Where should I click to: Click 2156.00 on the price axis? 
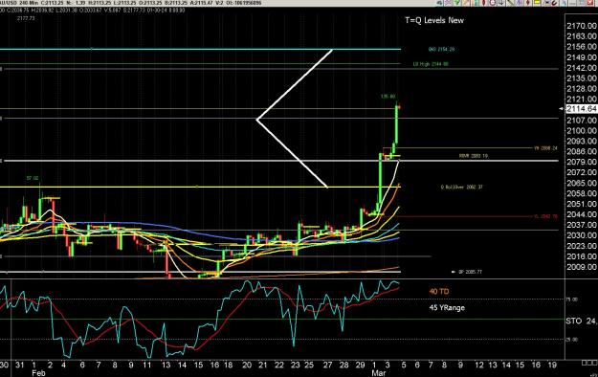click(x=582, y=47)
